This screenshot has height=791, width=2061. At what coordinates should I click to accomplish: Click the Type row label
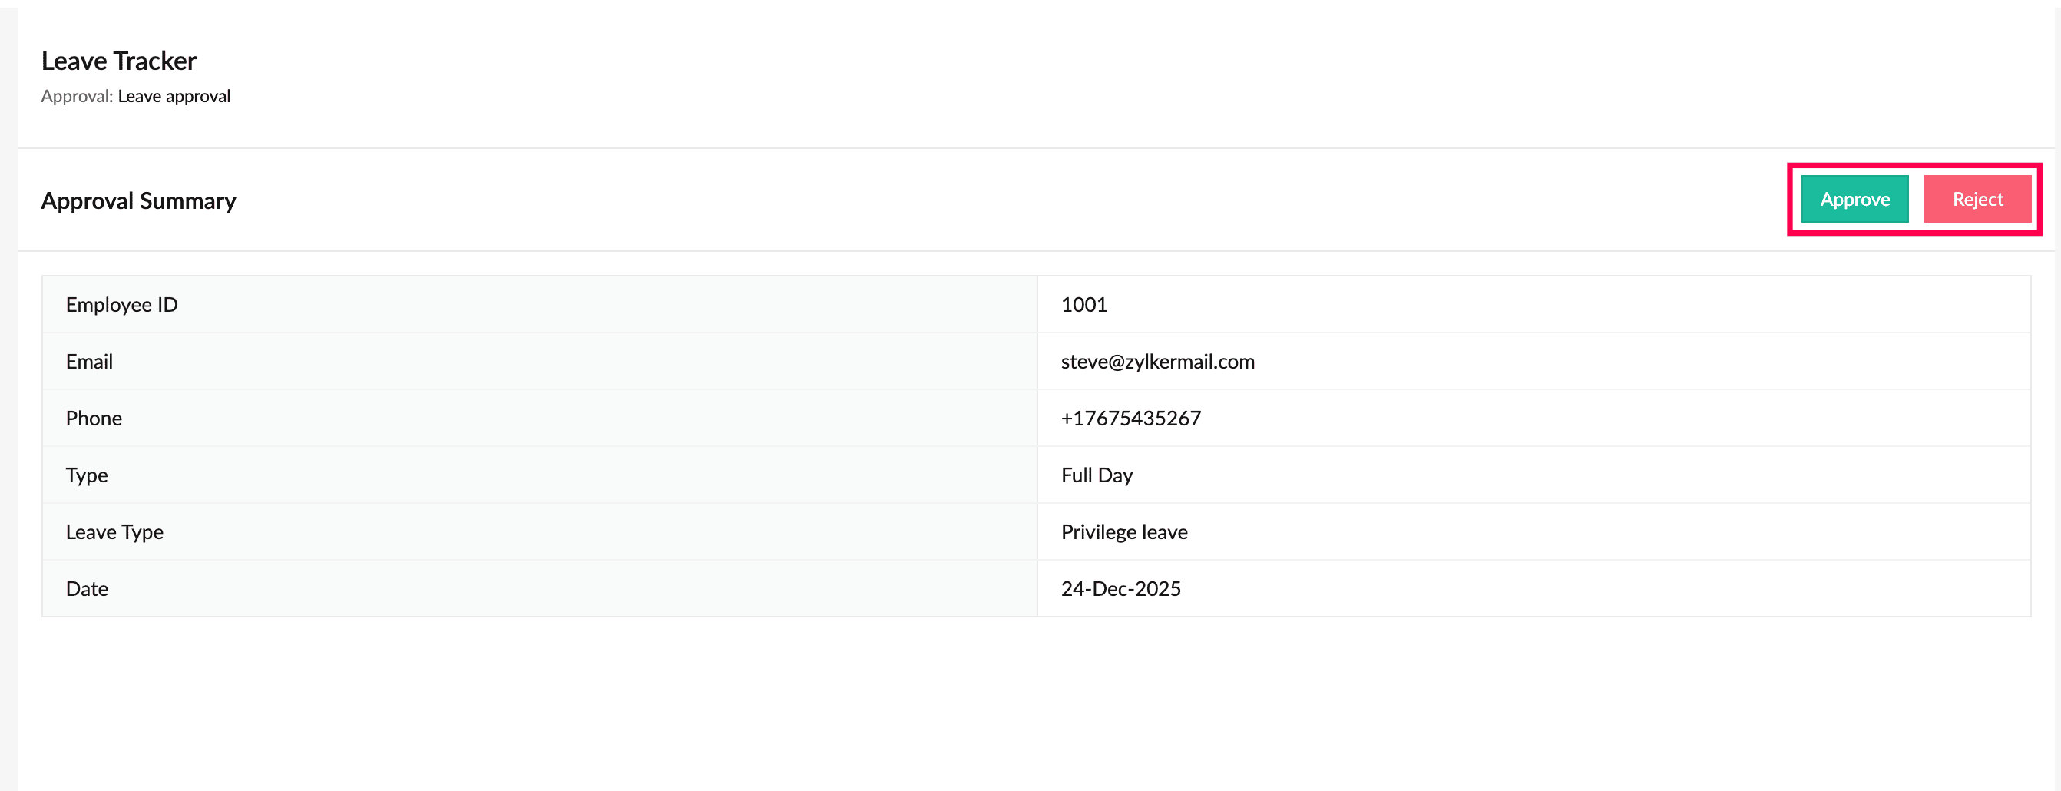click(x=87, y=475)
